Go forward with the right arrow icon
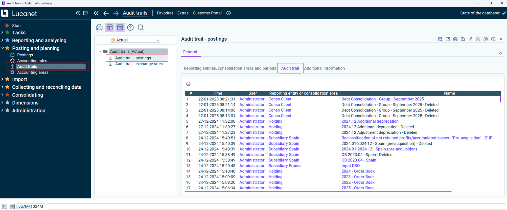This screenshot has height=210, width=507. (x=116, y=13)
